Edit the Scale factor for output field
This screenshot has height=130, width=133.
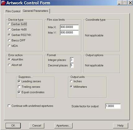pyautogui.click(x=113, y=106)
